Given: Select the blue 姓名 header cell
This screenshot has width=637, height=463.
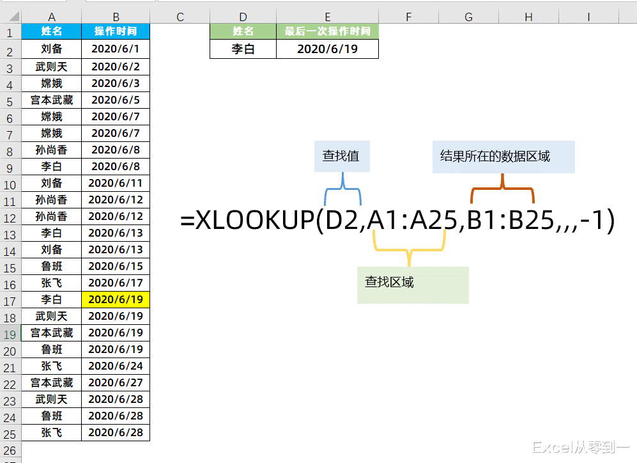Looking at the screenshot, I should pyautogui.click(x=51, y=31).
